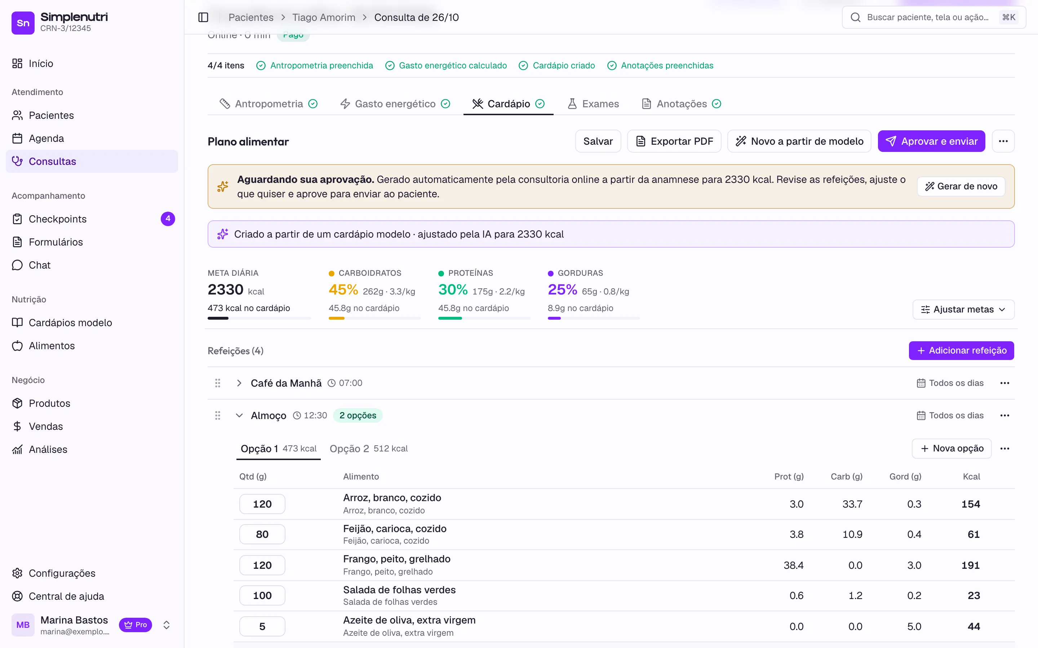Click Novo a partir de modelo
The image size is (1038, 648).
click(799, 141)
